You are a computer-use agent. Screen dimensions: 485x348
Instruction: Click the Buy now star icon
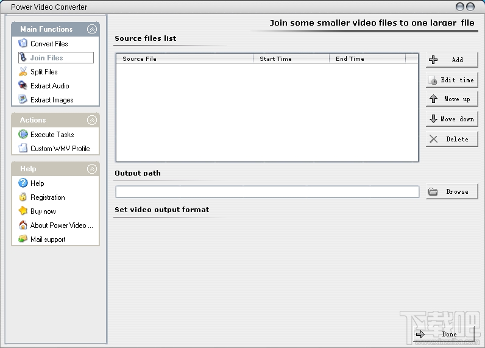coord(23,211)
